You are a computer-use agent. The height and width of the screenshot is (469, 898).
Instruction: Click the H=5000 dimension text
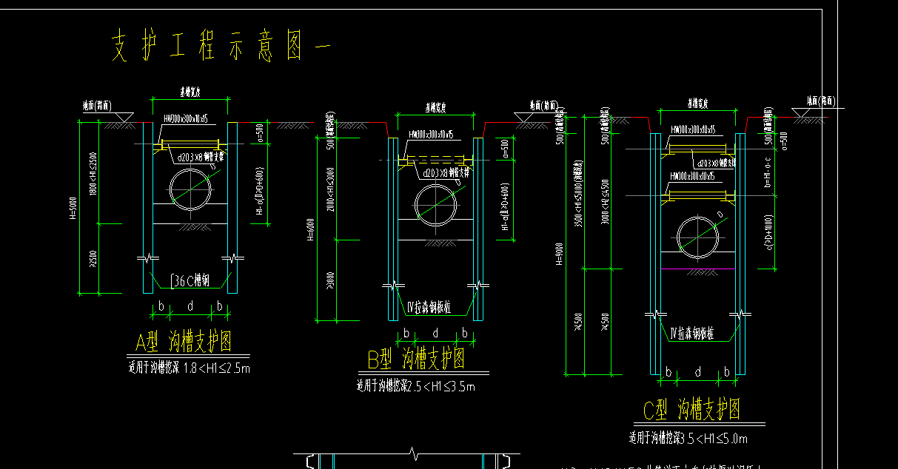(73, 209)
